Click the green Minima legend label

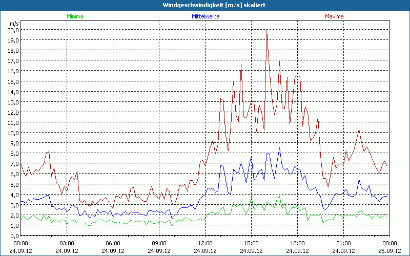pos(75,16)
